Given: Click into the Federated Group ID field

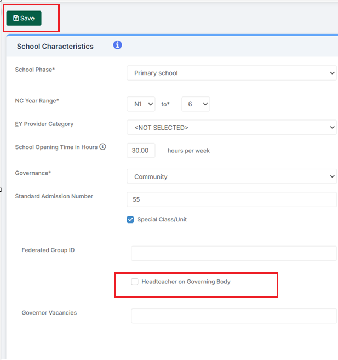Looking at the screenshot, I should point(233,253).
